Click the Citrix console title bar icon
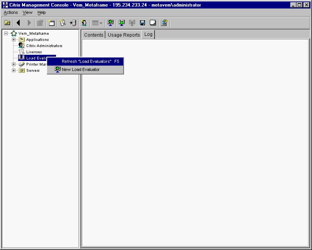Image resolution: width=312 pixels, height=250 pixels. tap(5, 5)
